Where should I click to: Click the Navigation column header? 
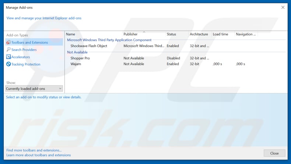click(246, 34)
